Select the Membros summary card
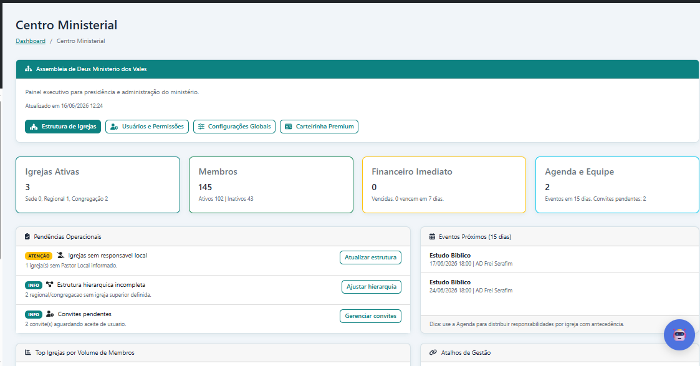Screen dimensions: 700x366 point(271,185)
